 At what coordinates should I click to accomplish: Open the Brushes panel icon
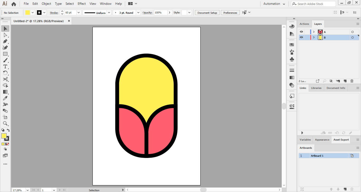(x=292, y=52)
